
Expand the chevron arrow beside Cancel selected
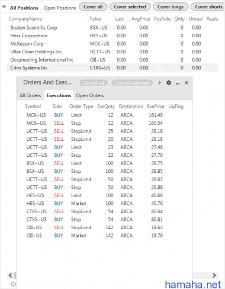click(x=159, y=83)
